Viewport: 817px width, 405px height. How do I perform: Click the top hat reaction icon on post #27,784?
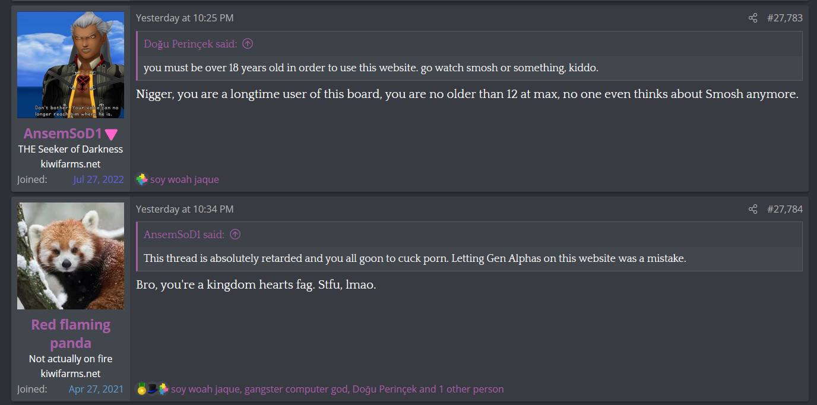pos(152,389)
